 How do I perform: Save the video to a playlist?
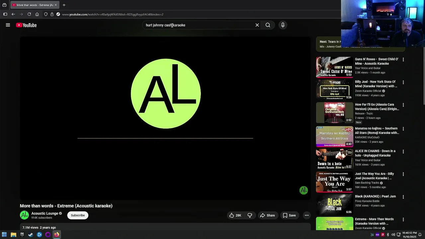(289, 215)
